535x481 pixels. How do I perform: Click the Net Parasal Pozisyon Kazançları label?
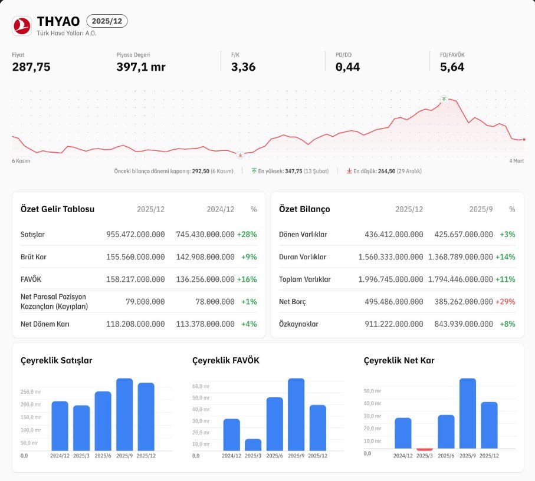pos(54,302)
